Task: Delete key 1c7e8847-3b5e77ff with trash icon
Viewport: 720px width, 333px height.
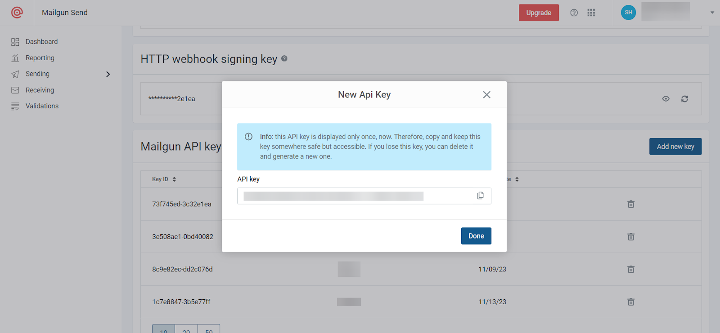Action: [x=630, y=302]
